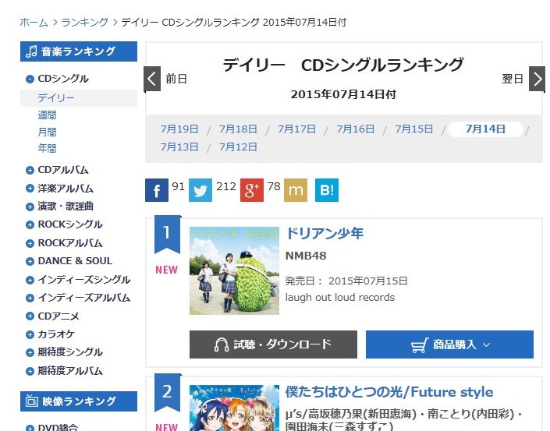Click 翌日 next day label
This screenshot has height=431, width=550.
click(x=513, y=79)
